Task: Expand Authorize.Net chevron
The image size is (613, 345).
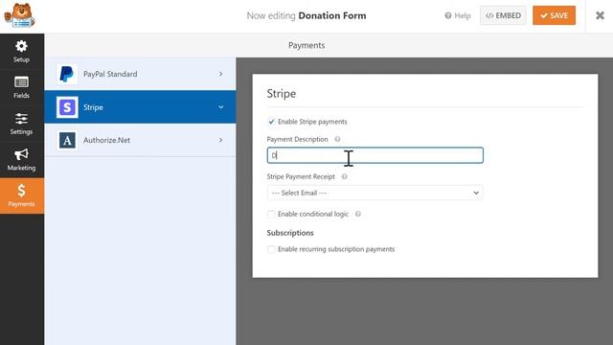Action: [221, 140]
